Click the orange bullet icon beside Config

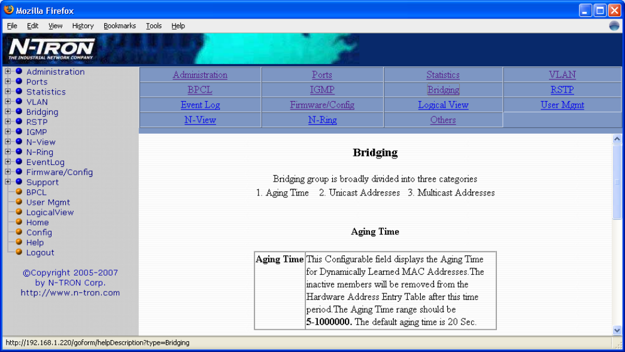pos(19,232)
